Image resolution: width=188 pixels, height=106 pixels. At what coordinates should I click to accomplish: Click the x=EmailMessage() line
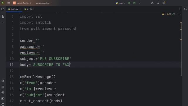click(38, 77)
